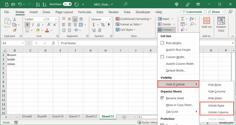
Task: Switch to the Sheet10 tab
Action: tap(58, 116)
